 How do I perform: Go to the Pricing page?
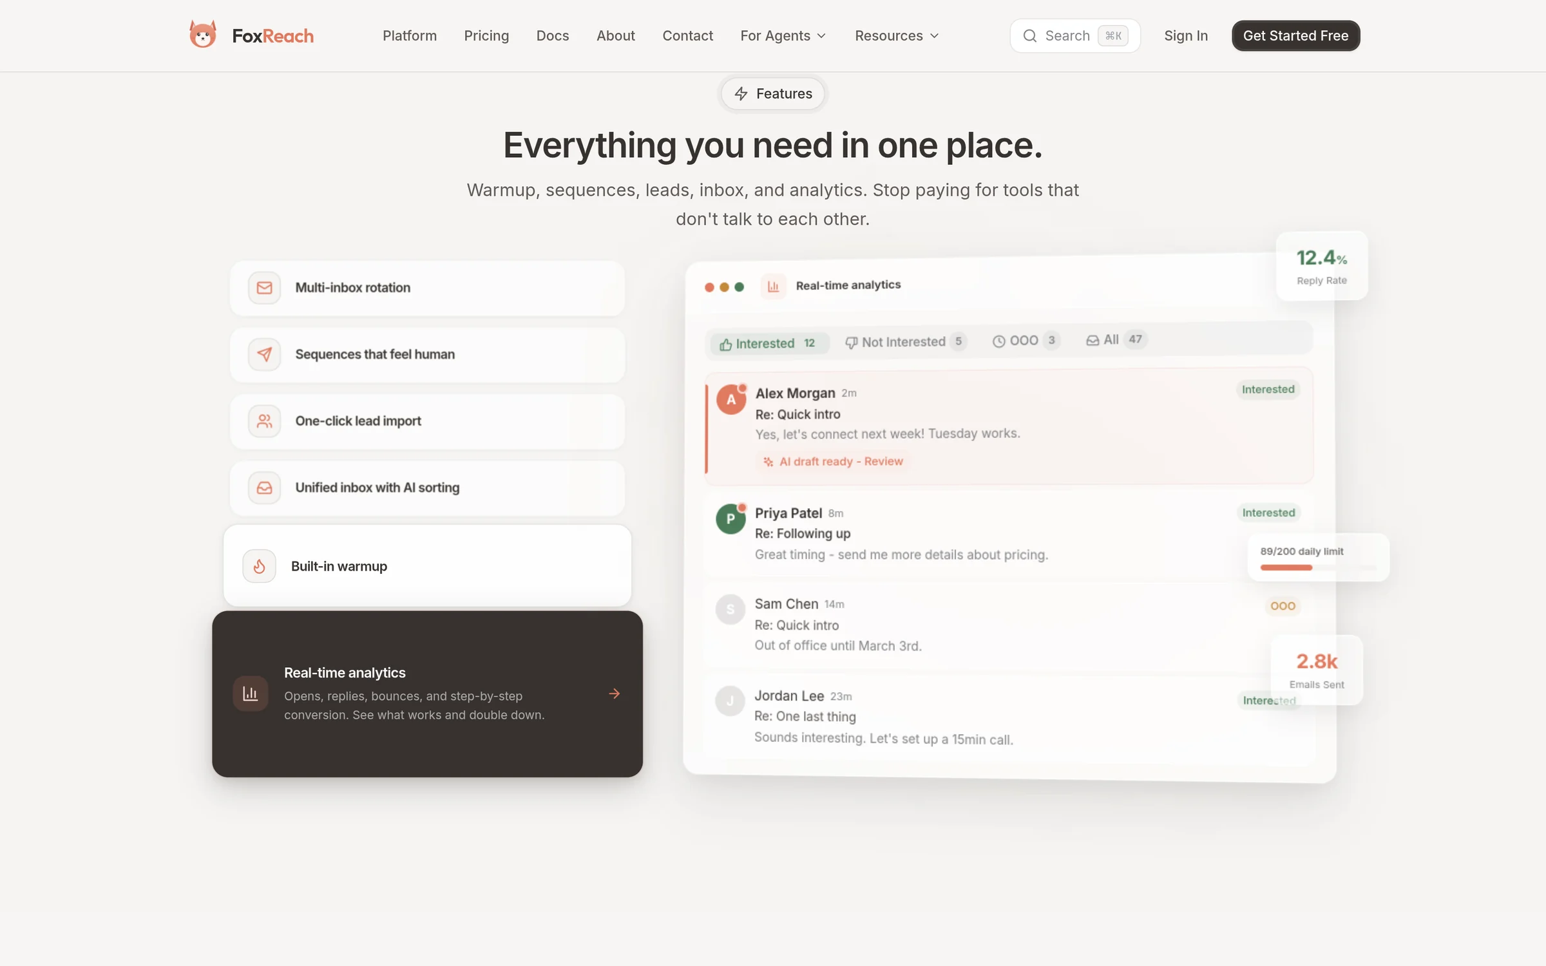pos(486,36)
